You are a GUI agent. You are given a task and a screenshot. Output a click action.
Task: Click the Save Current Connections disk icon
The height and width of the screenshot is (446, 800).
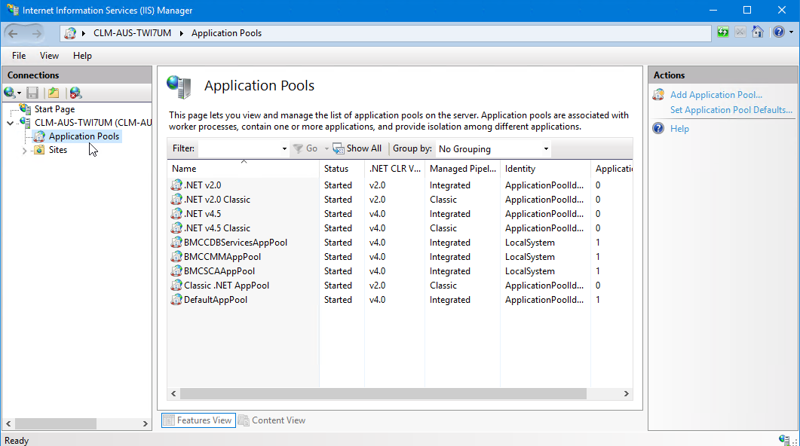(x=32, y=93)
